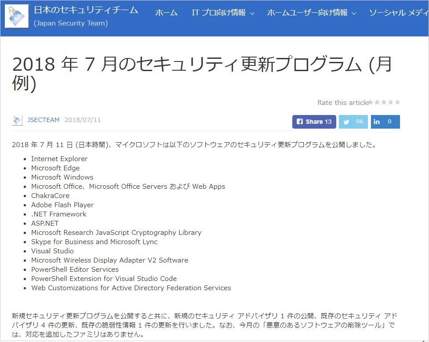Open the JSECTEAM author link
Viewport: 429px width, 342px height.
(x=43, y=120)
